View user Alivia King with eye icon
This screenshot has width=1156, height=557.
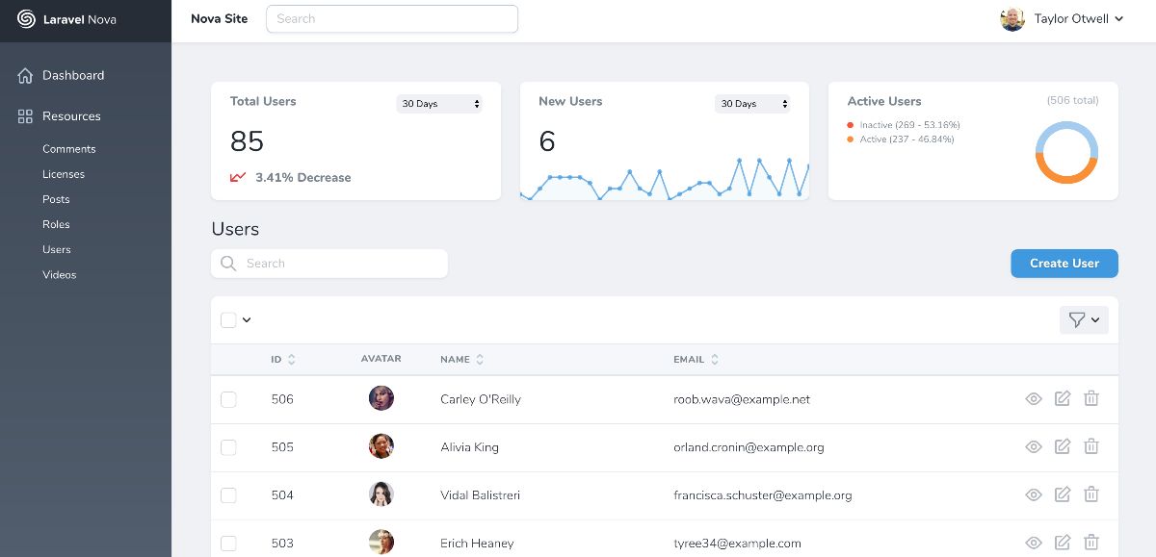tap(1034, 446)
